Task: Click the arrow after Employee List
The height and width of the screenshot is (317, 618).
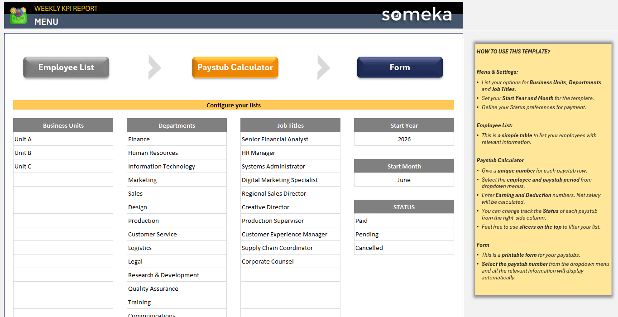Action: pyautogui.click(x=154, y=67)
